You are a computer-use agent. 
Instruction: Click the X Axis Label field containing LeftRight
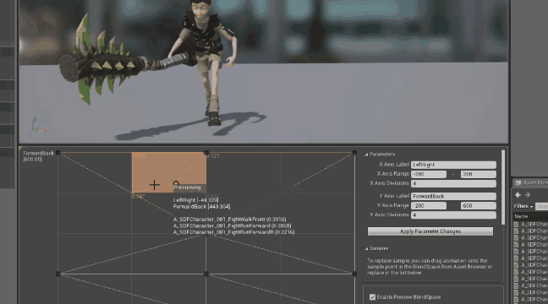(453, 165)
